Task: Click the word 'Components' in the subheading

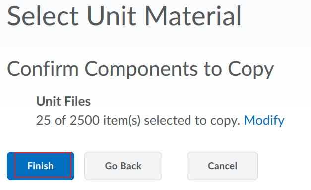Action: click(141, 69)
